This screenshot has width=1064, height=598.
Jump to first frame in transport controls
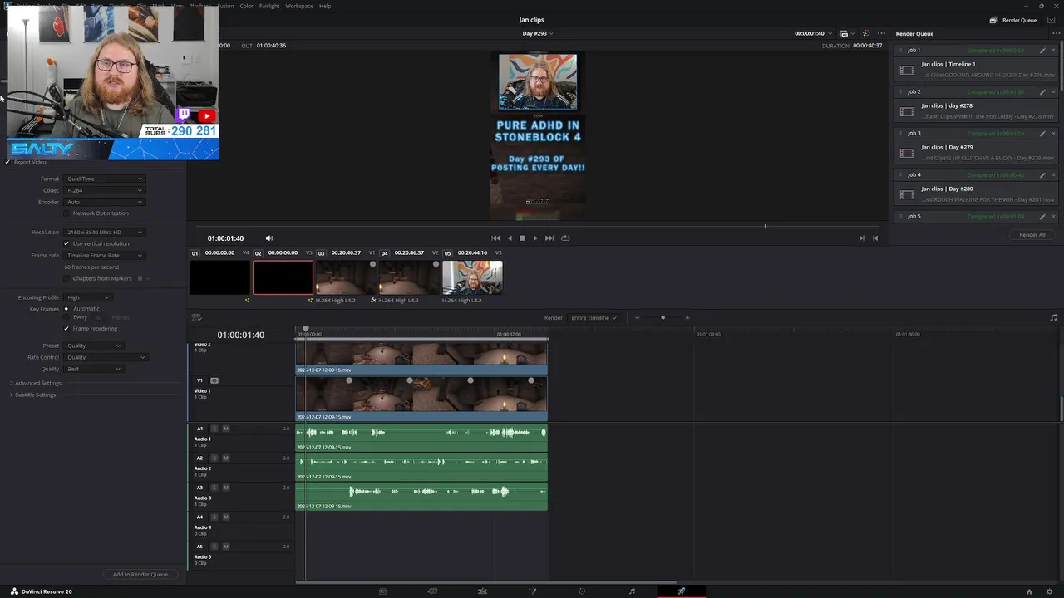coord(495,238)
